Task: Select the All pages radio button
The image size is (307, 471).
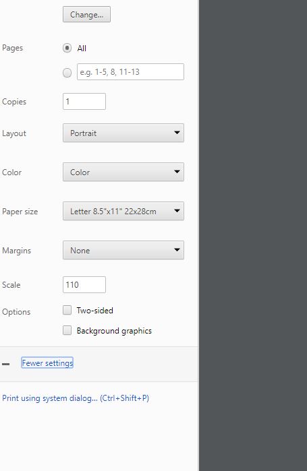Action: tap(67, 48)
